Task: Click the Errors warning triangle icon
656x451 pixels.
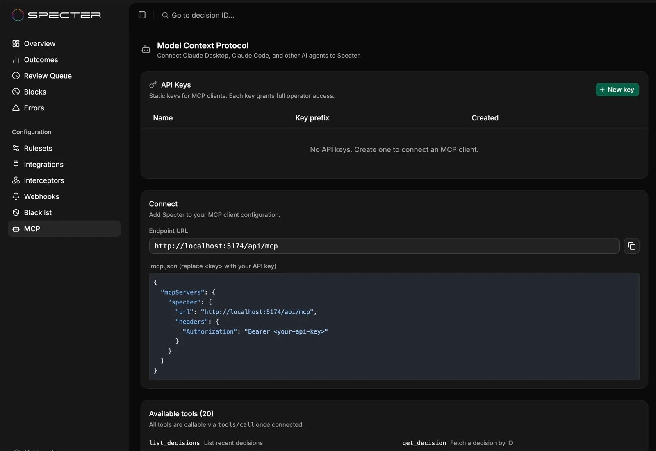Action: [16, 108]
